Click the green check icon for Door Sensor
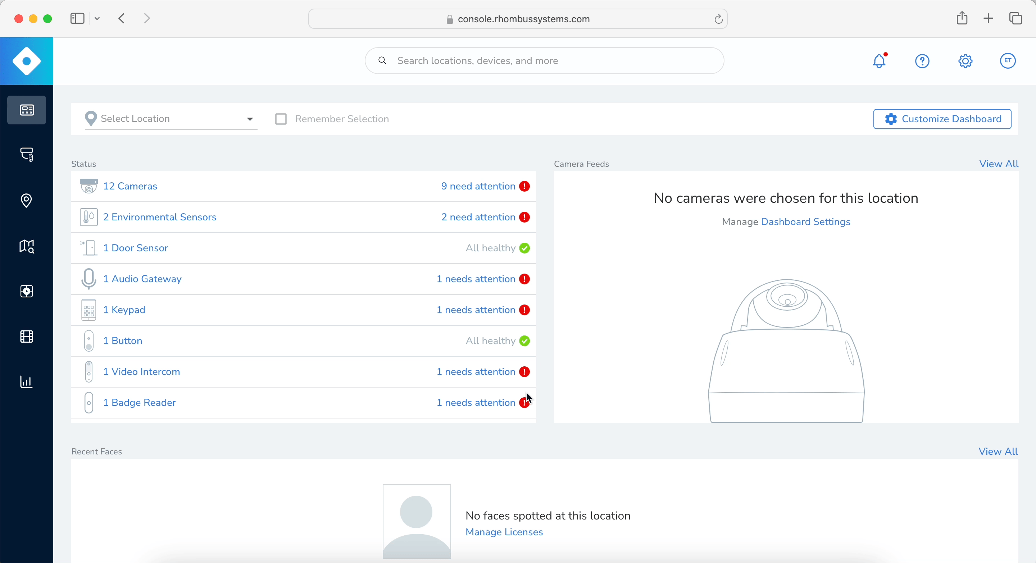This screenshot has width=1036, height=563. [524, 248]
